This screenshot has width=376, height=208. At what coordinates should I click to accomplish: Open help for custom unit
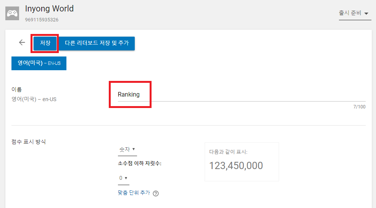(x=156, y=193)
